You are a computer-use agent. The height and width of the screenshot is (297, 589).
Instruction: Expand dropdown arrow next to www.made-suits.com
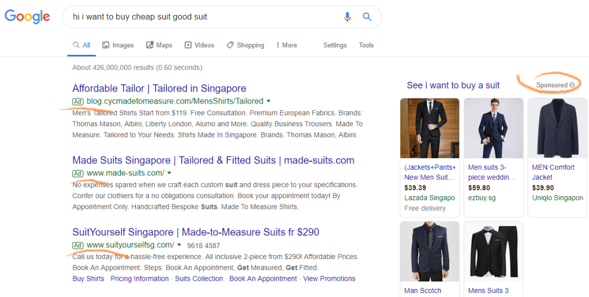(x=169, y=173)
